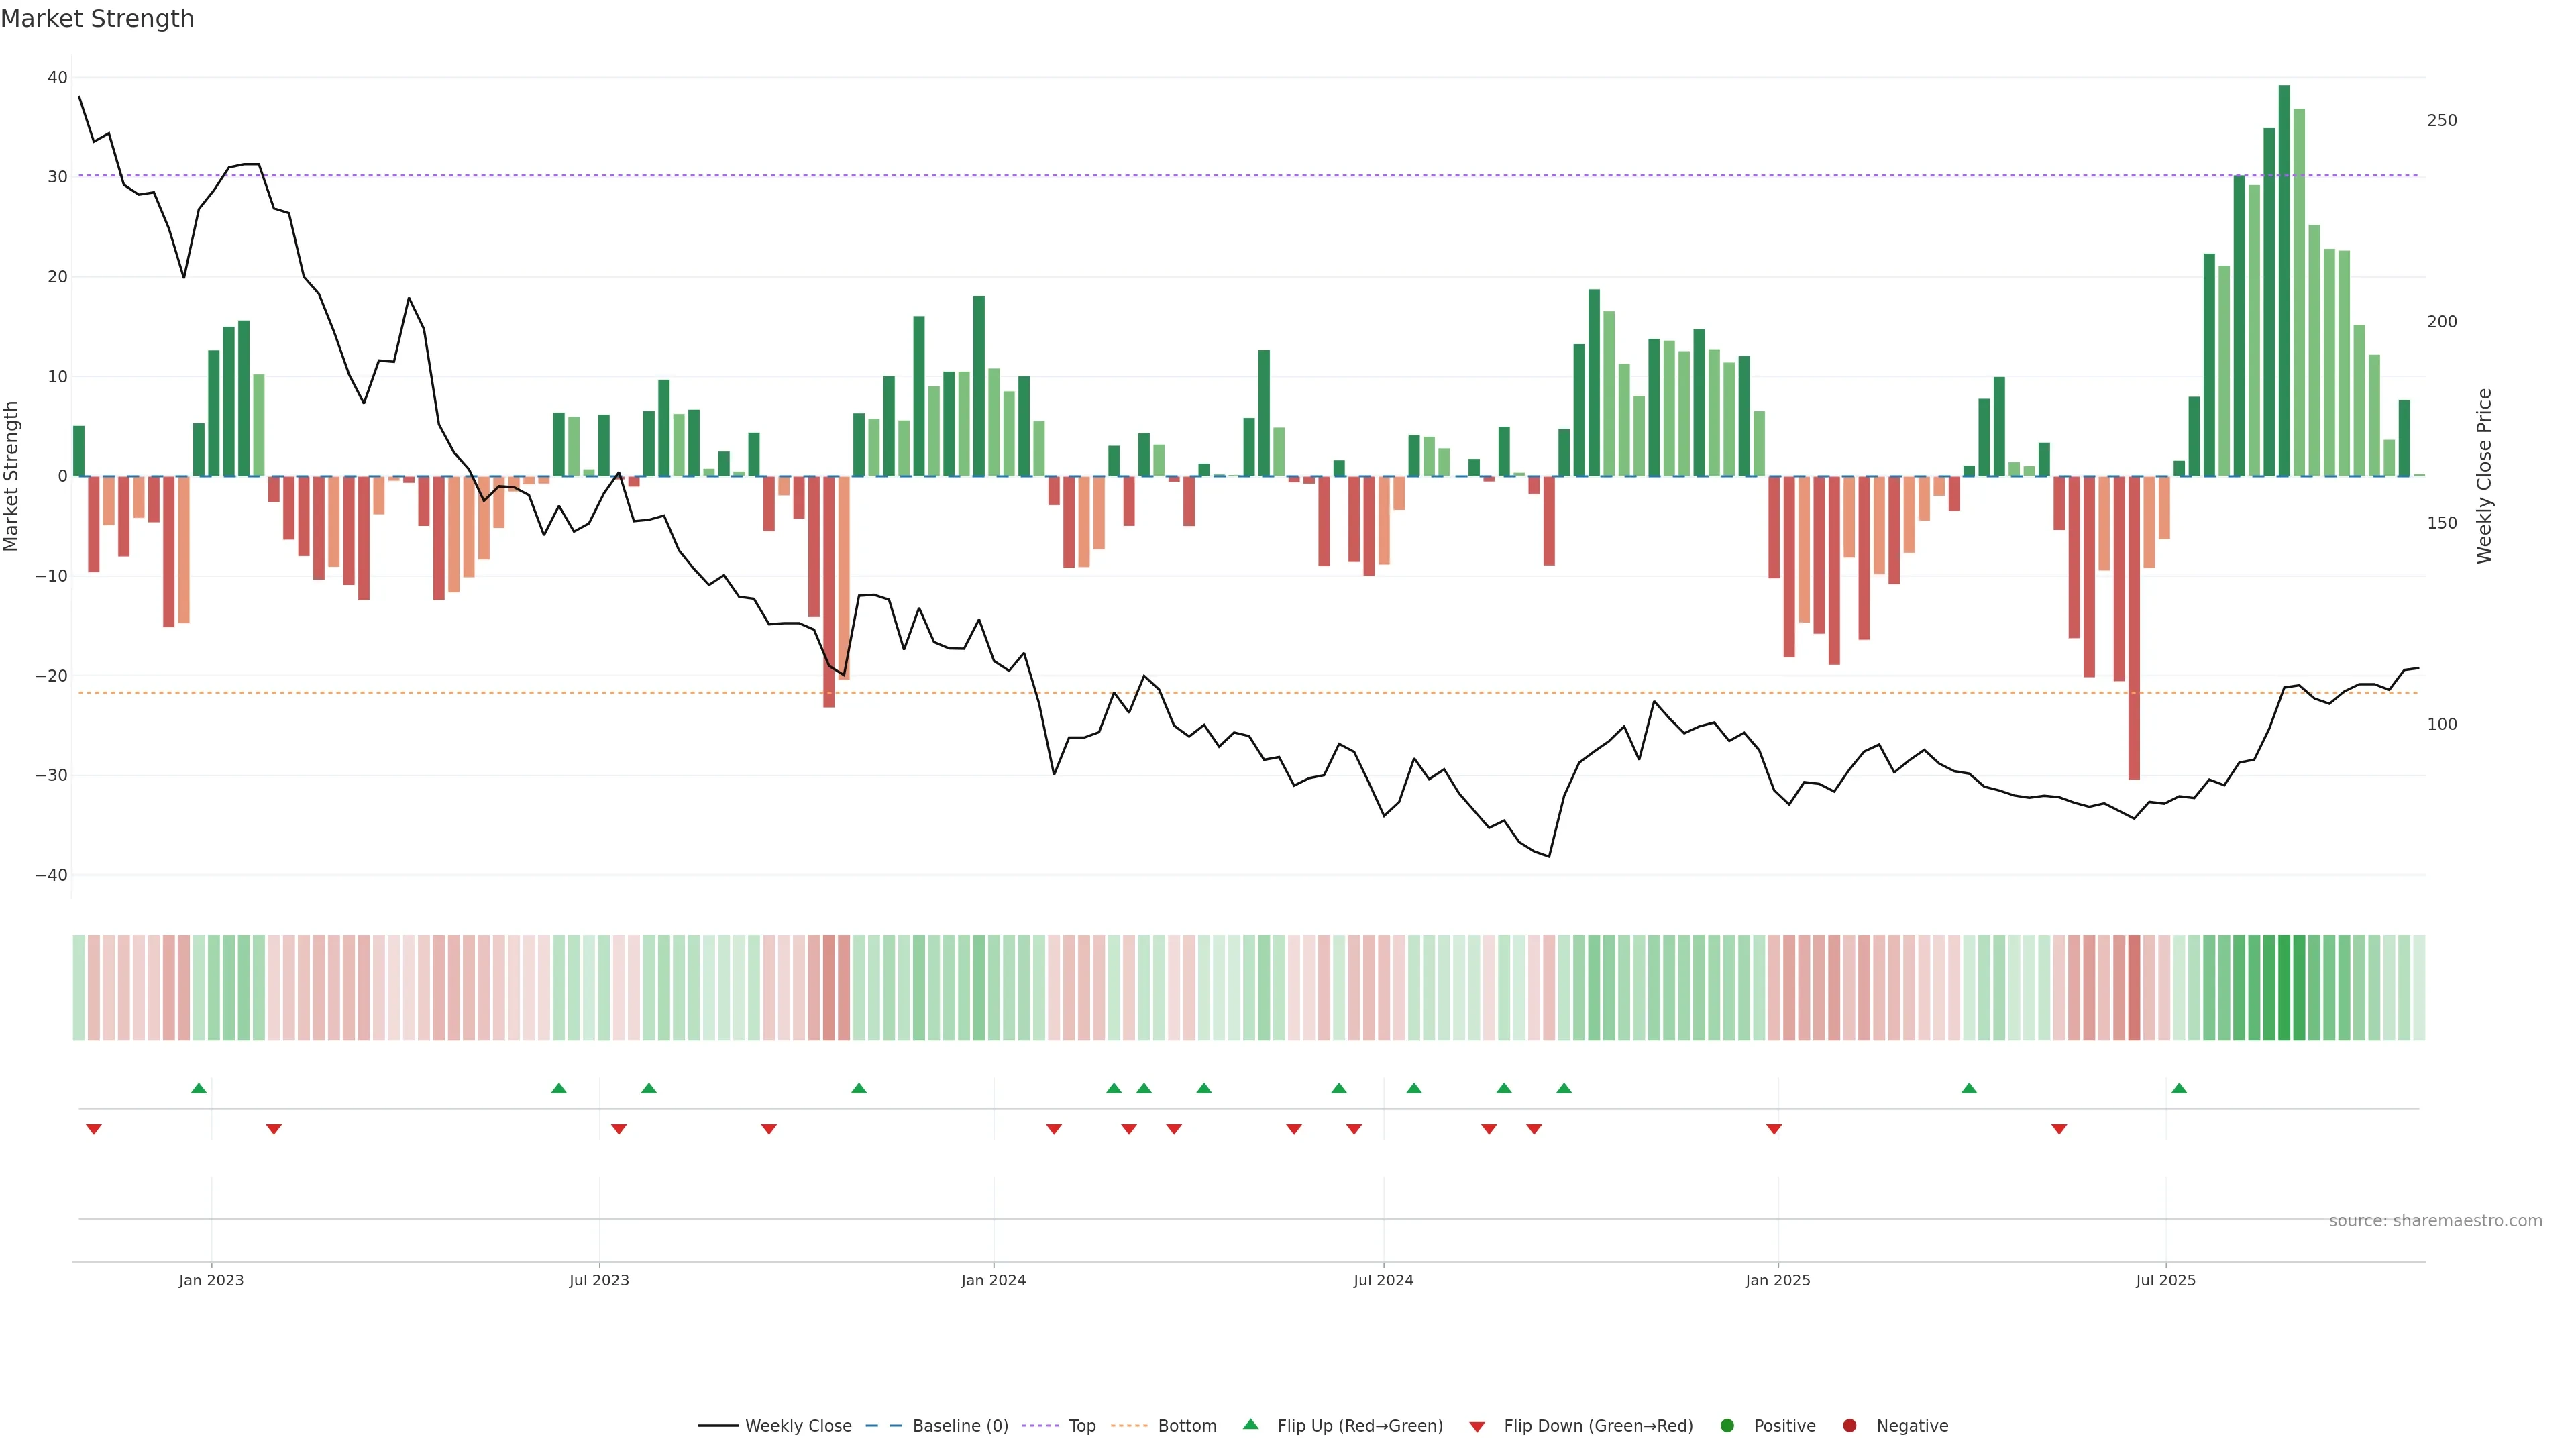This screenshot has height=1449, width=2576.
Task: Click the Positive green circle legend icon
Action: [x=1727, y=1426]
